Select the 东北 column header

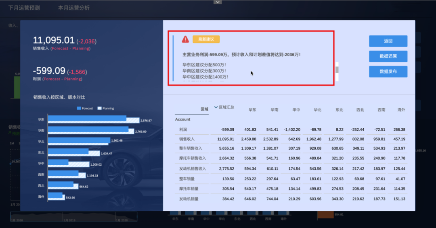tap(339, 110)
